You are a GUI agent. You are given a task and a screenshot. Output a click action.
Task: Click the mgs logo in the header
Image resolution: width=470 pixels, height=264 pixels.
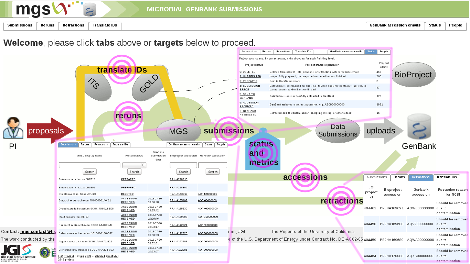coord(41,9)
